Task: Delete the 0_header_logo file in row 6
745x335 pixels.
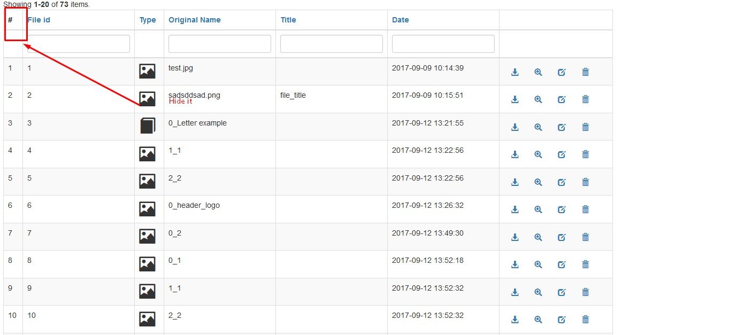Action: (x=585, y=209)
